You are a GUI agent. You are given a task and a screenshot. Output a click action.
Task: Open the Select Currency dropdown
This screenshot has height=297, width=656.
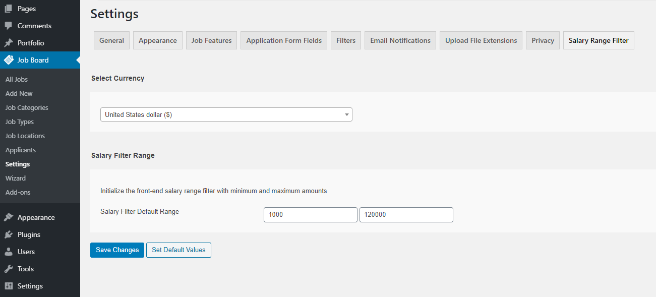click(226, 114)
